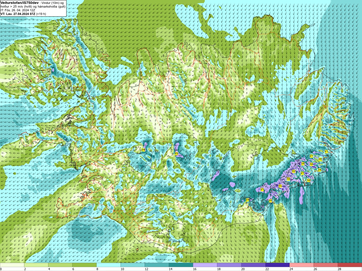Click the "Veðurstofan/IS750dev" title text
Screen dimensions: 362x271
click(x=20, y=3)
